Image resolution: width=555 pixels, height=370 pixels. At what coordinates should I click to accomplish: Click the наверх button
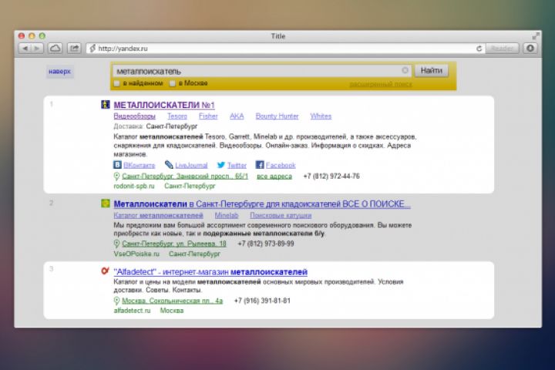click(x=59, y=72)
